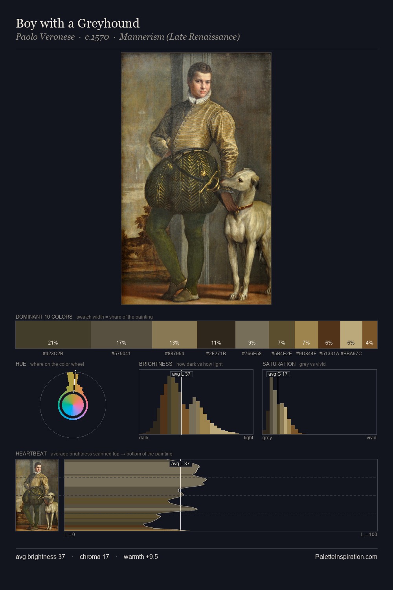Viewport: 393px width, 590px height.
Task: Click the #51331A hex code label
Action: pos(329,354)
